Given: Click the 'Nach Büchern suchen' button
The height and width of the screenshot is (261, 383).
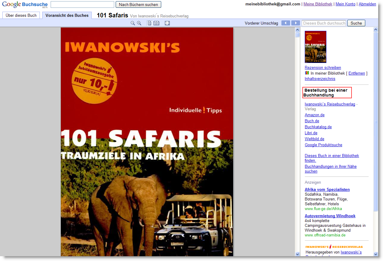Looking at the screenshot, I should pos(138,4).
